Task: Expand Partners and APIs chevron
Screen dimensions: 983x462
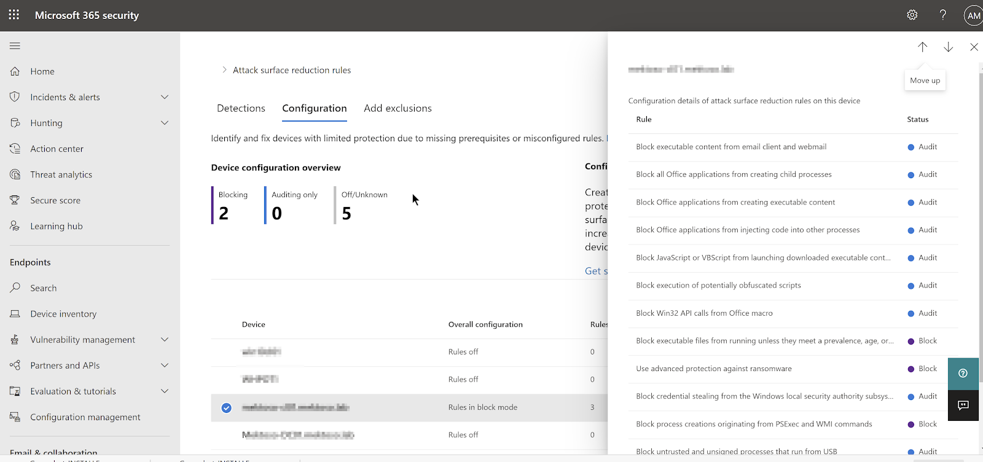Action: tap(165, 366)
